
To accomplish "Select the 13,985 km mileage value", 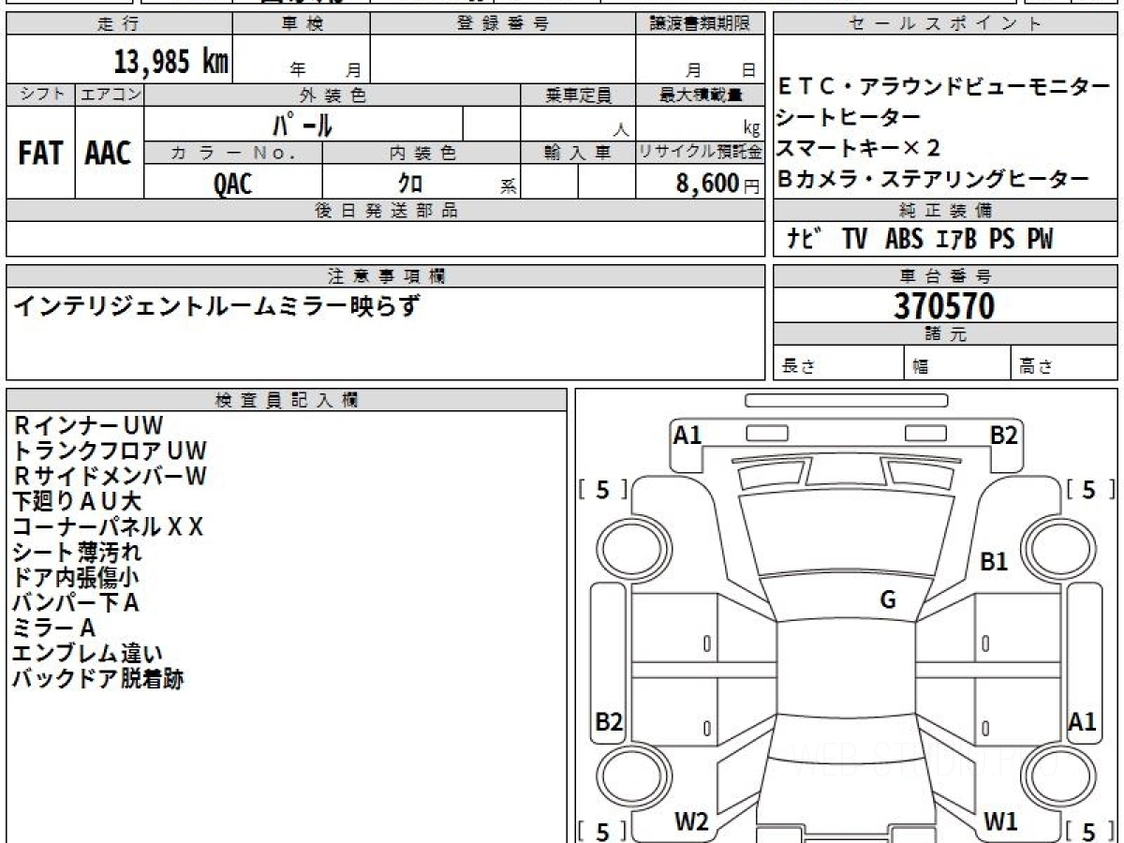I will coord(170,63).
